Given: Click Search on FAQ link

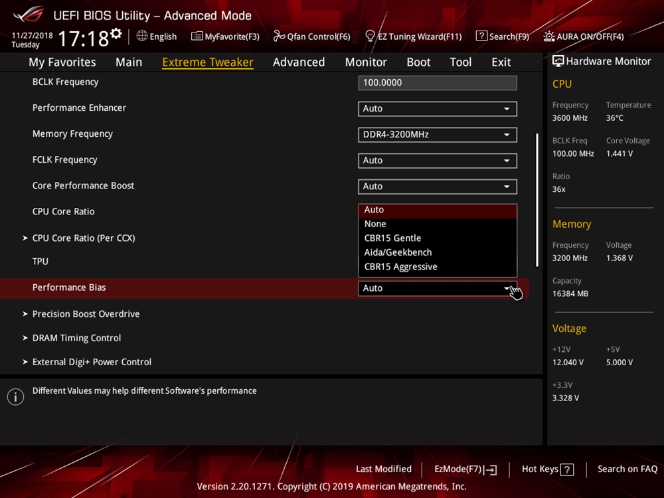Looking at the screenshot, I should pos(627,469).
